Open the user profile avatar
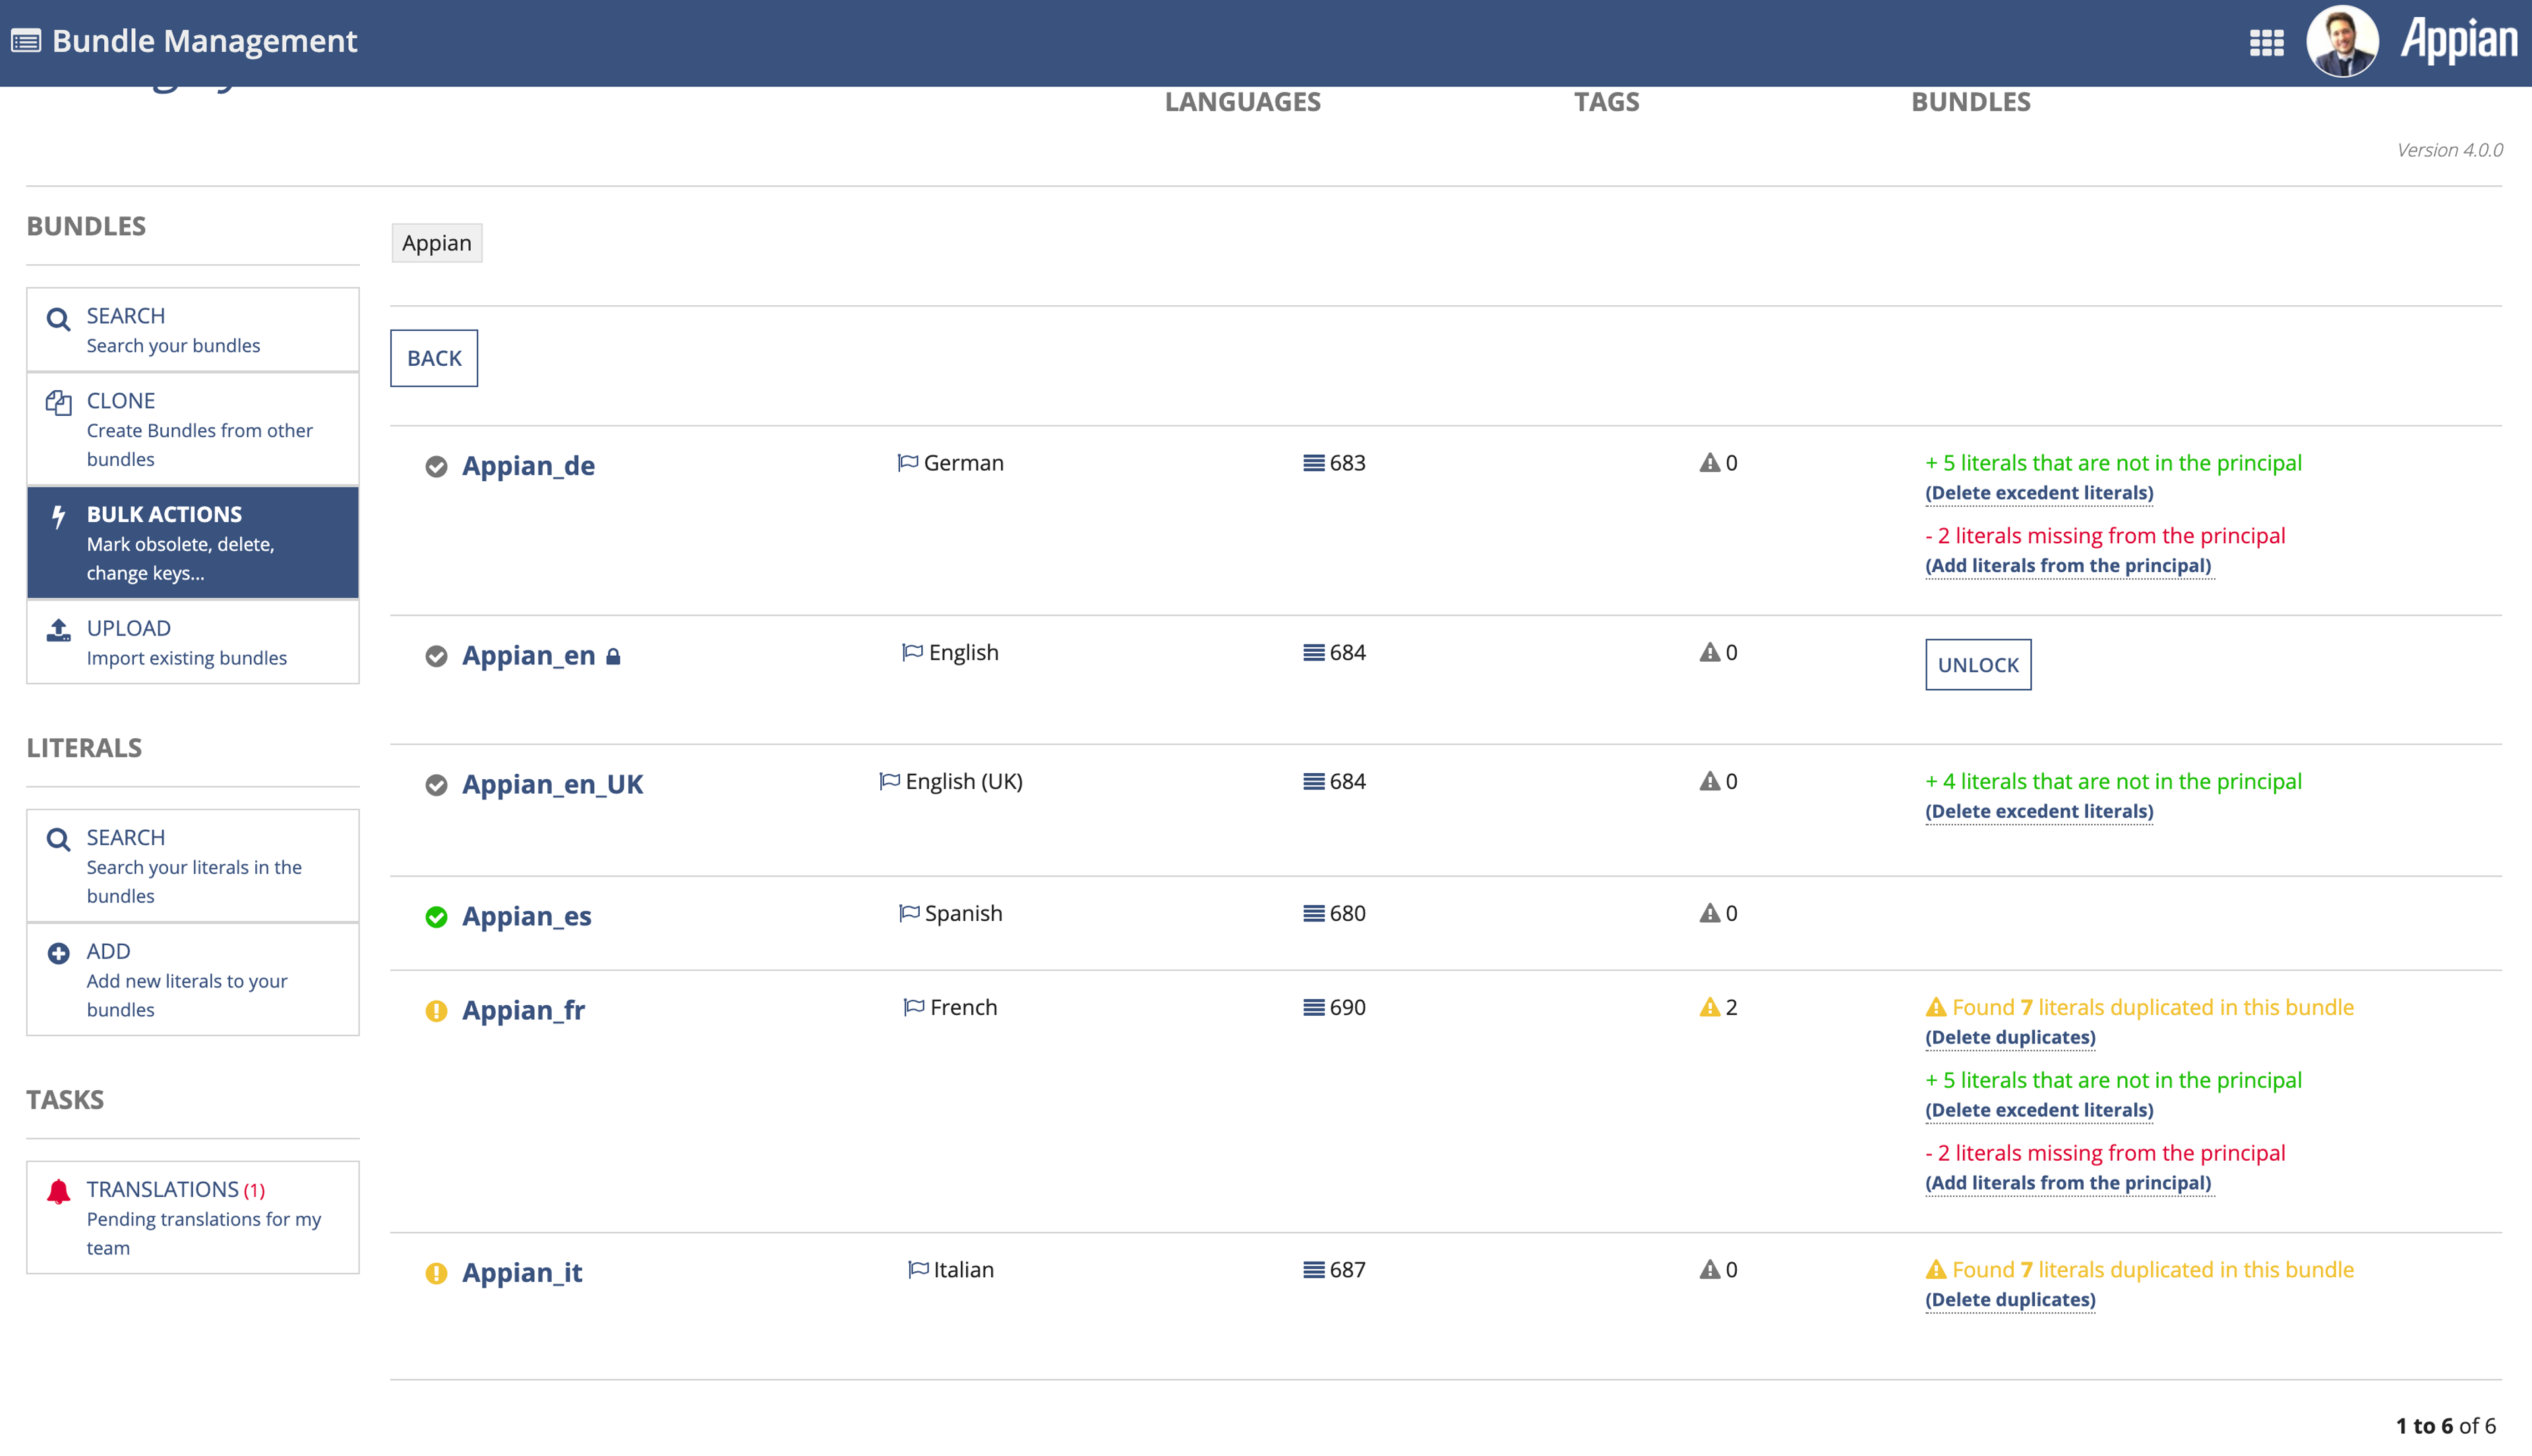 pyautogui.click(x=2342, y=41)
